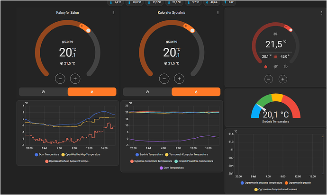This screenshot has width=327, height=195.
Task: Select flame heat mode on right thermostat
Action: (265, 67)
